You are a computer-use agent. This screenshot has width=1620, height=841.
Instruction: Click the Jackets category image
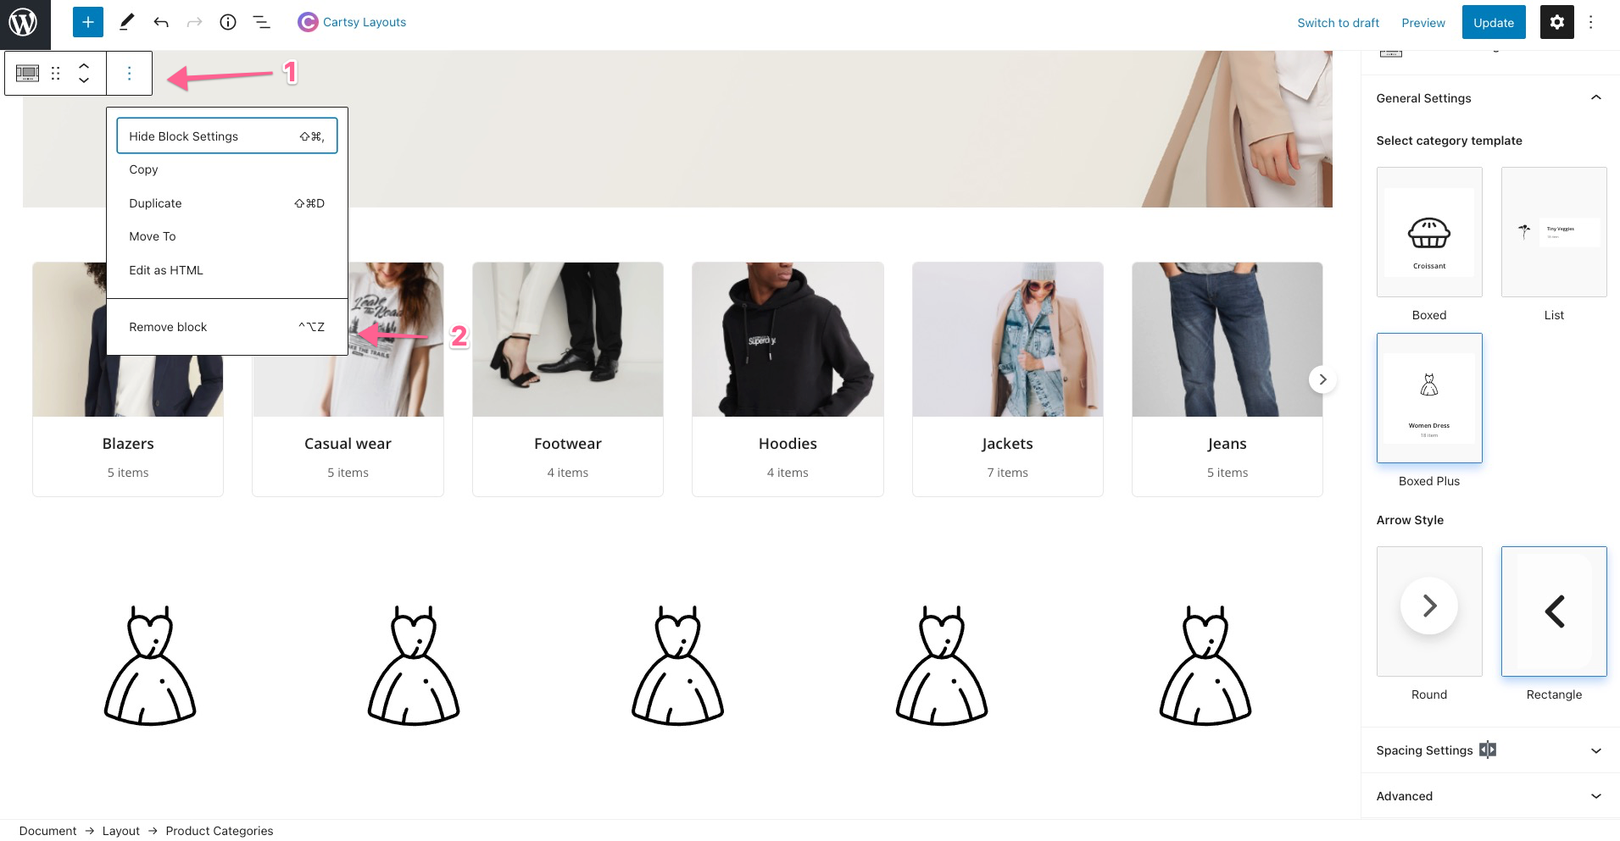[1007, 340]
